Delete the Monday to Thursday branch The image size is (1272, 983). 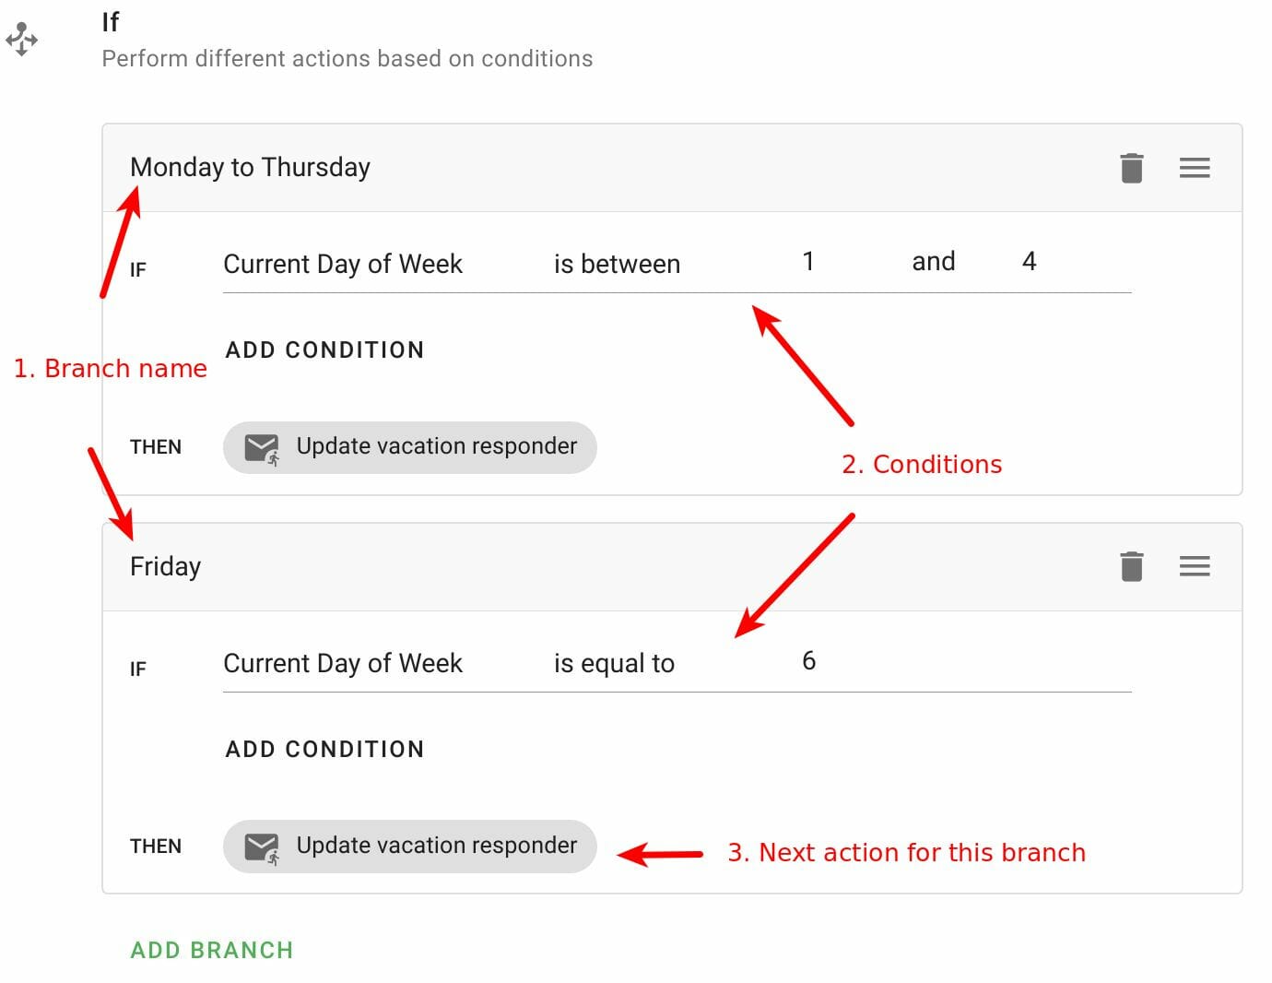tap(1131, 168)
